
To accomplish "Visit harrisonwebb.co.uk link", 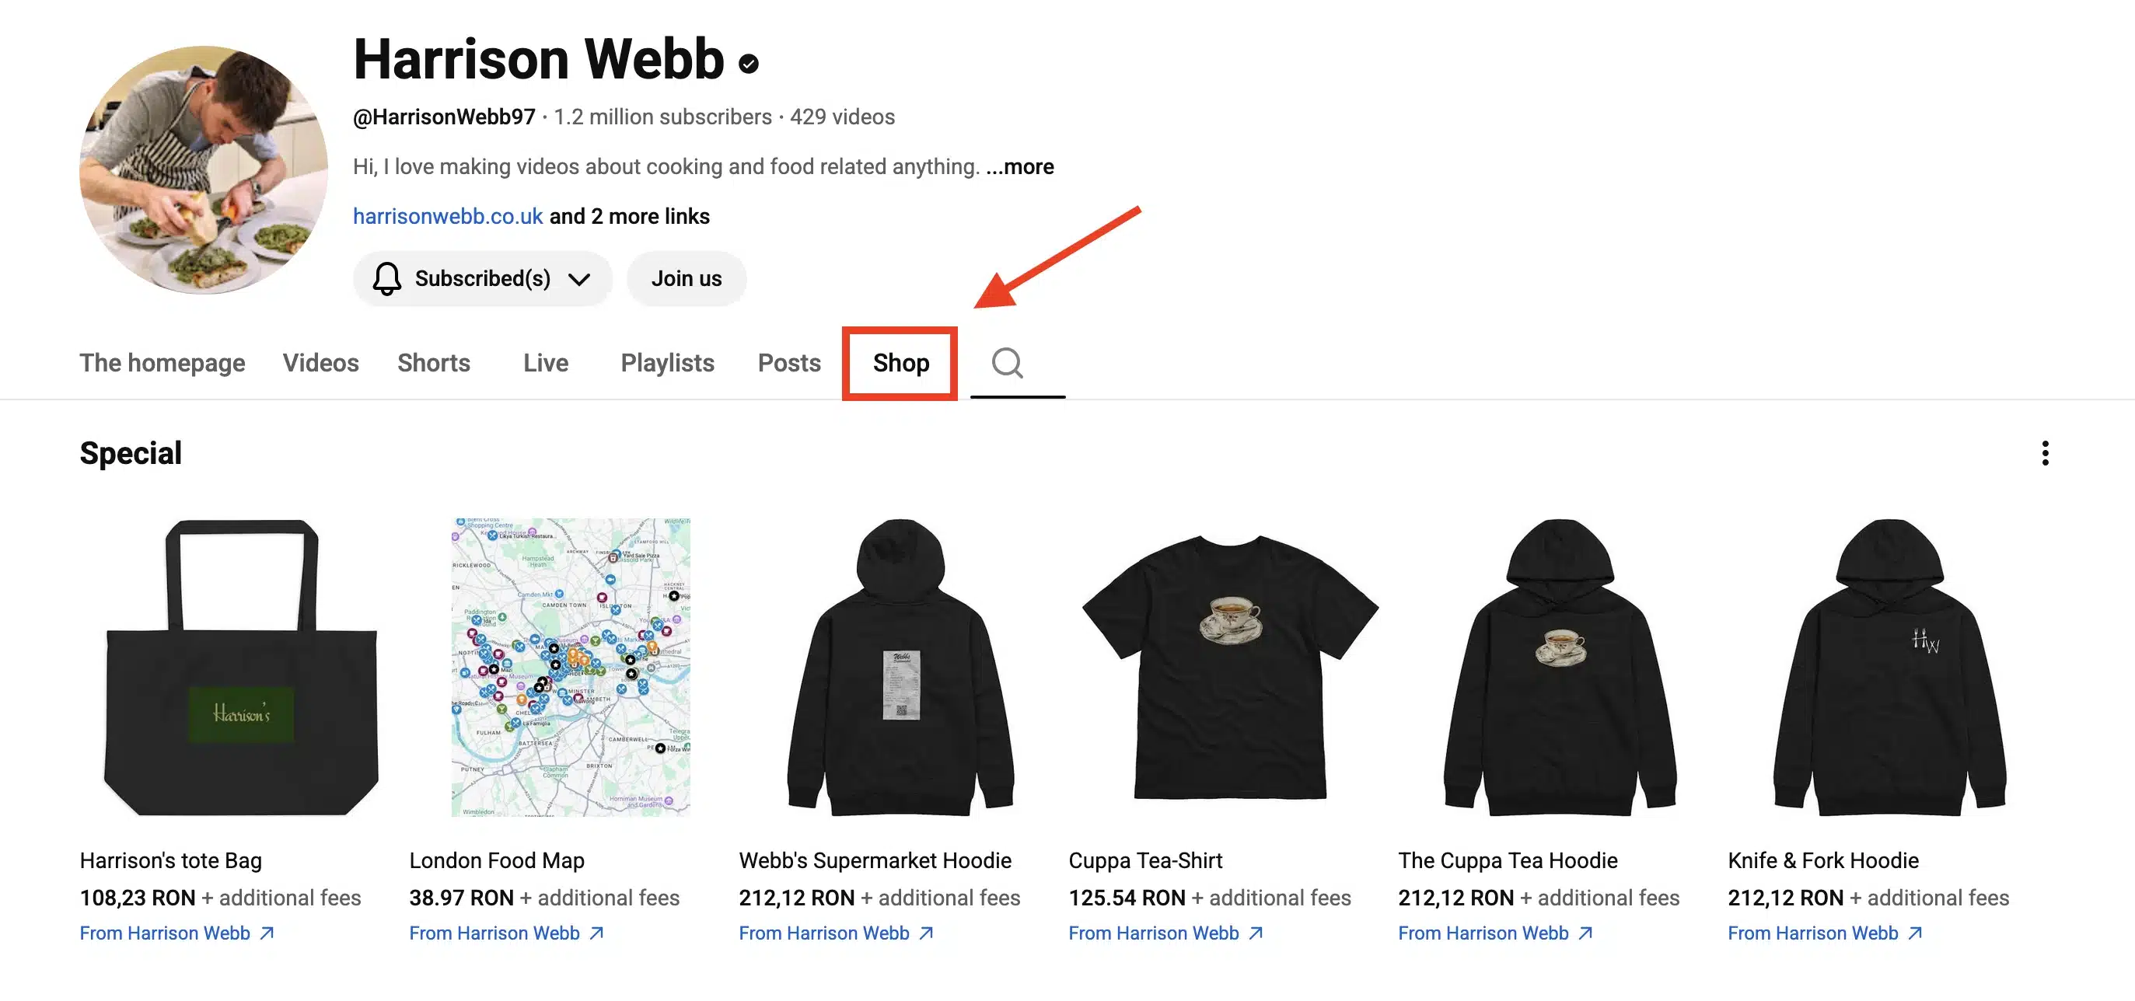I will coord(448,215).
